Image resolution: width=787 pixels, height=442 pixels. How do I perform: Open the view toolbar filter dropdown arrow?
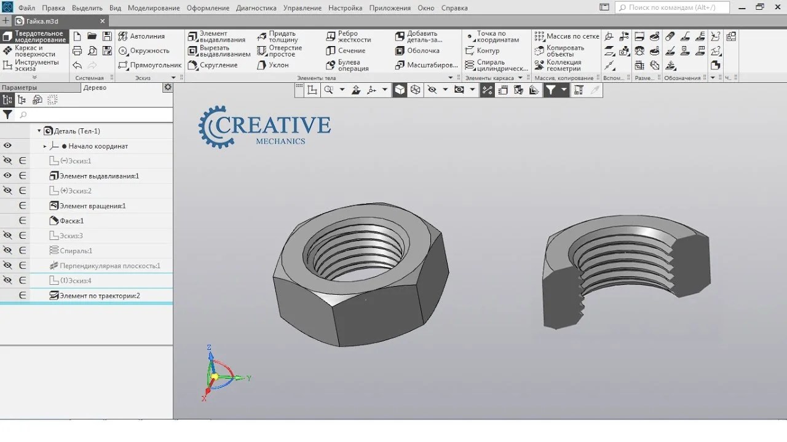pos(564,90)
